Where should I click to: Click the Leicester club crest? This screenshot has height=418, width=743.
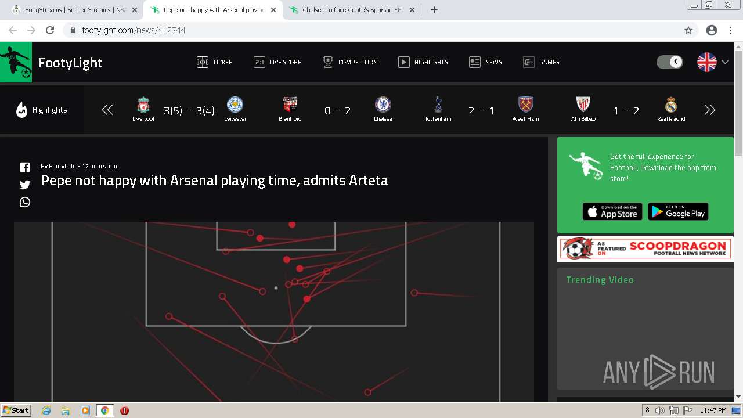pyautogui.click(x=235, y=105)
